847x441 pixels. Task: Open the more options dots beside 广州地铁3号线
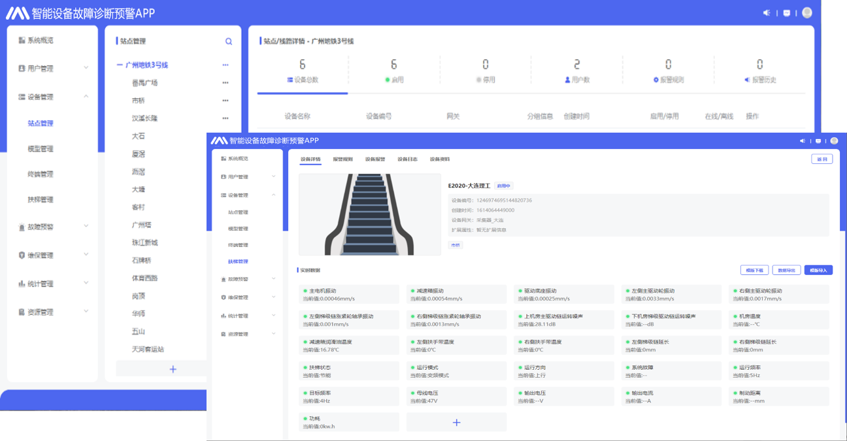pyautogui.click(x=225, y=65)
